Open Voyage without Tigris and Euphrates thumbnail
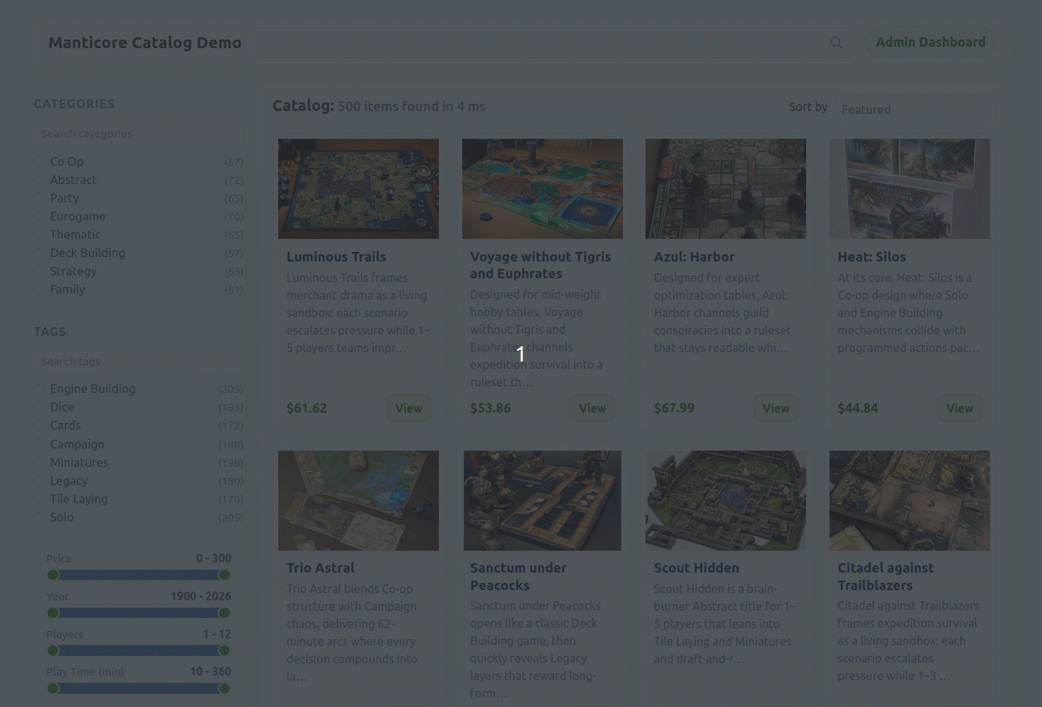 543,188
